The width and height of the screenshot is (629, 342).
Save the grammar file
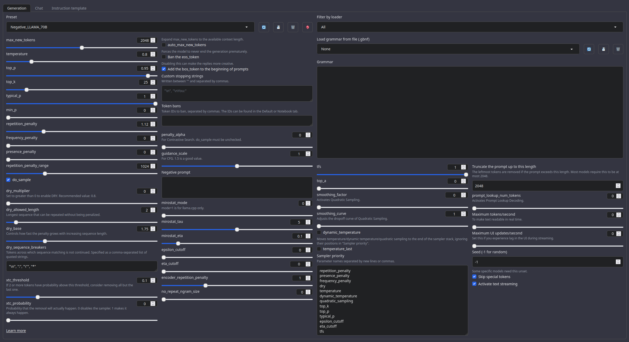click(x=603, y=49)
